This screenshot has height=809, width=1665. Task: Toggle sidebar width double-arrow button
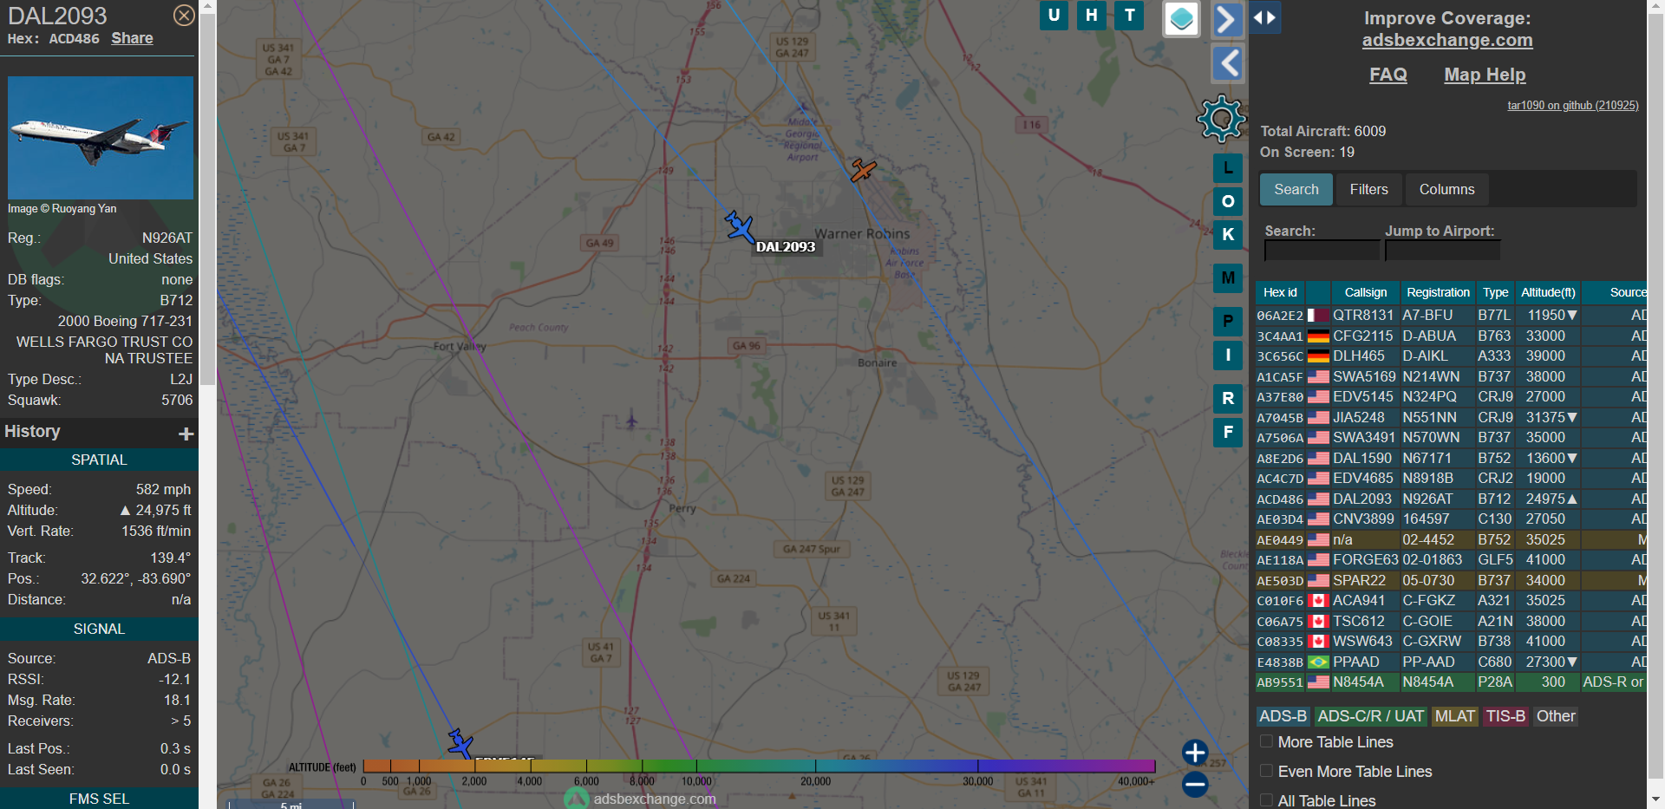click(x=1264, y=18)
